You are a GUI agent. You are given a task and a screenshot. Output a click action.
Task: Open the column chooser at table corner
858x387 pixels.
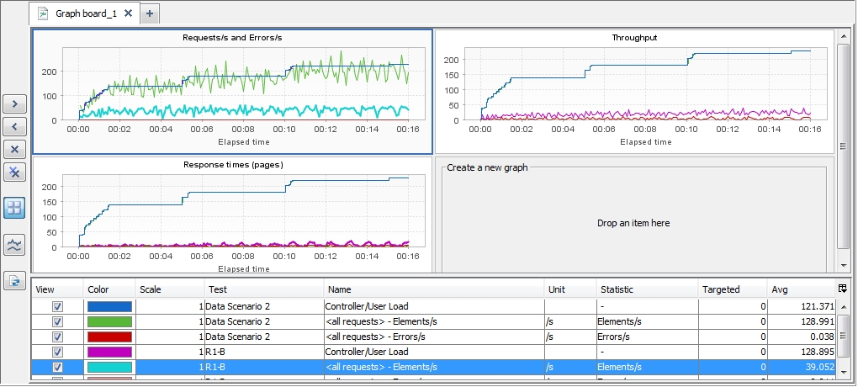843,289
